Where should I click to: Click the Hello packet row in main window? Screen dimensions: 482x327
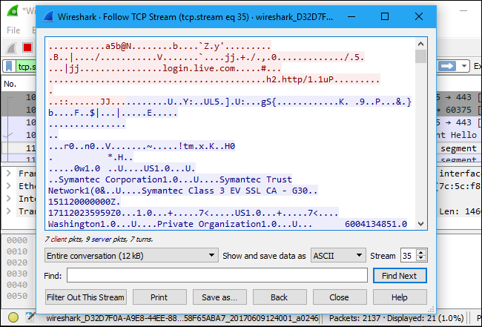[x=459, y=135]
